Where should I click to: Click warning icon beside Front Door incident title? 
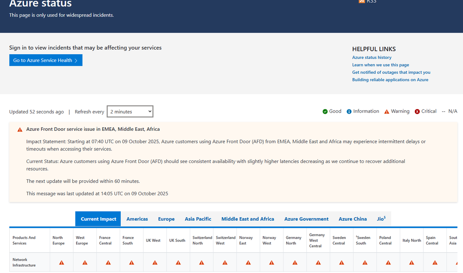tap(20, 130)
